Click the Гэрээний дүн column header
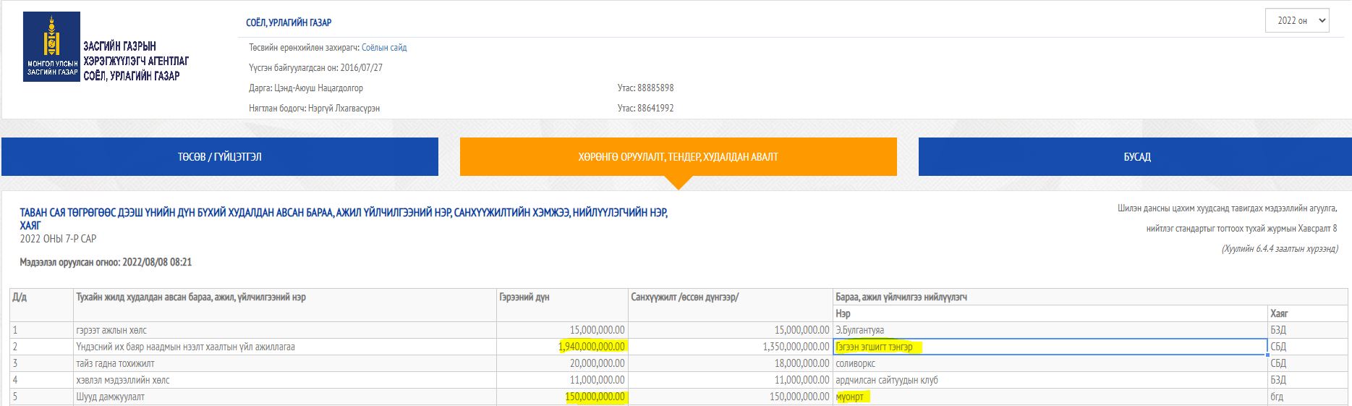 coord(524,297)
